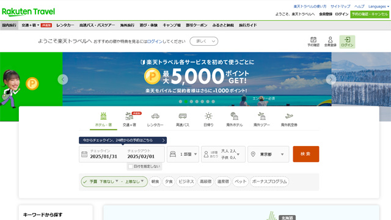The height and width of the screenshot is (220, 391).
Task: Select the fourth carousel dot indicator
Action: 197,101
